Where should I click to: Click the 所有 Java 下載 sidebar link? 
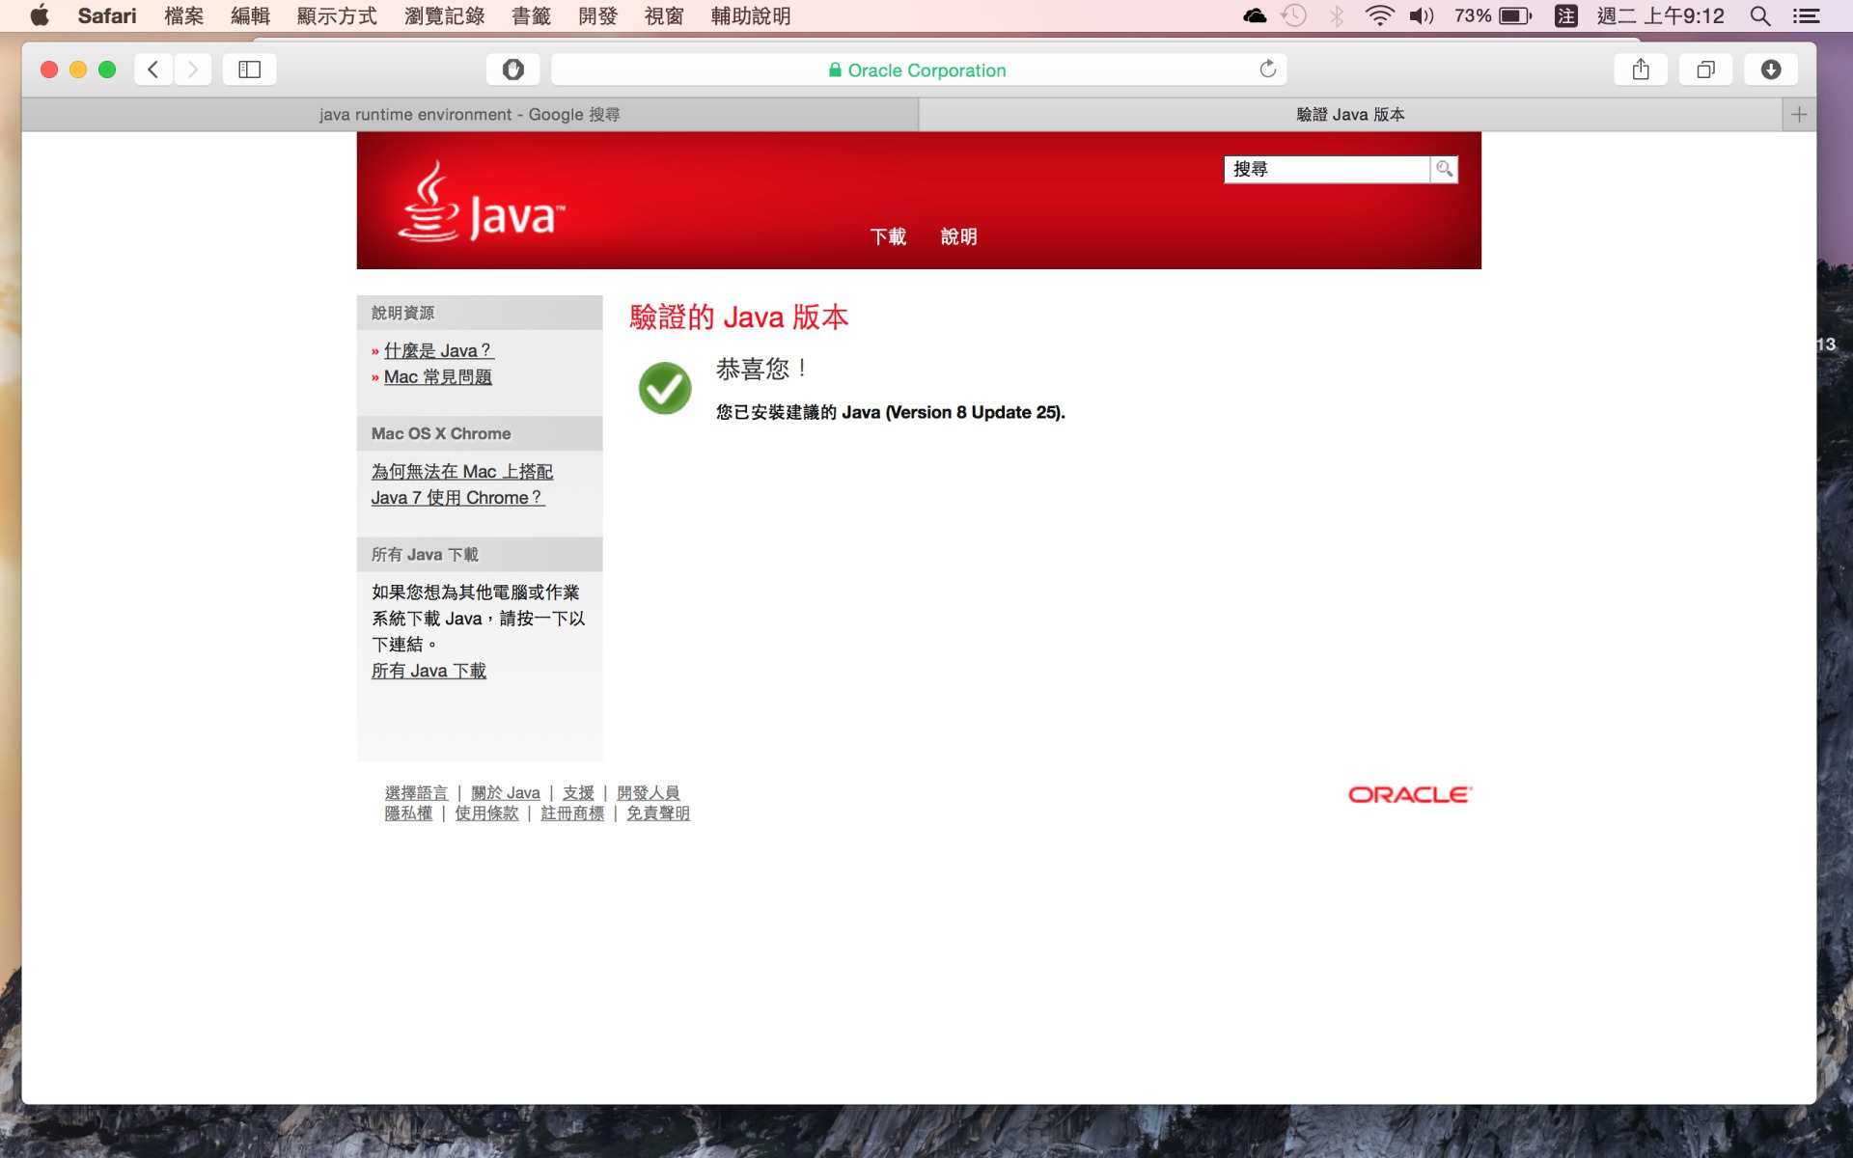pos(429,671)
